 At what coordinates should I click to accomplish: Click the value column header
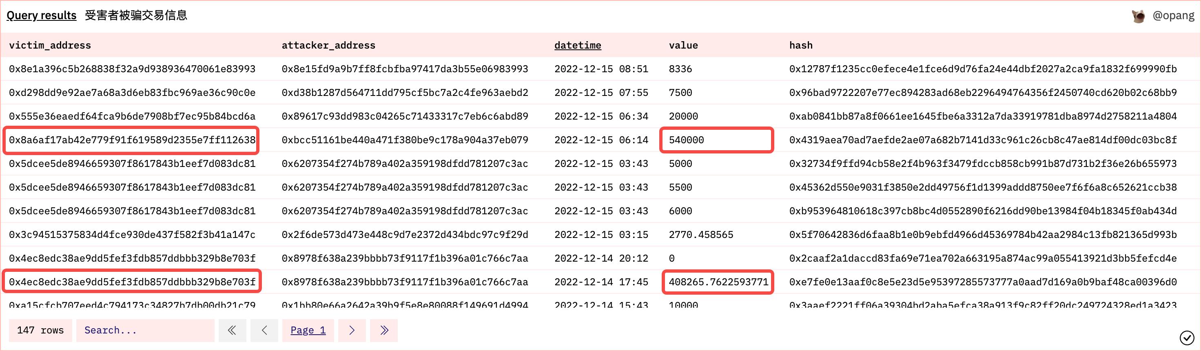683,45
